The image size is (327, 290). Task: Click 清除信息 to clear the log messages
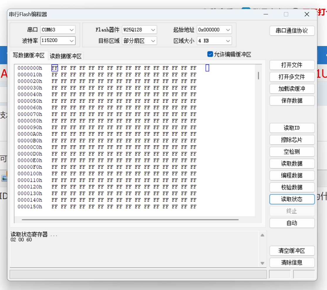(292, 263)
